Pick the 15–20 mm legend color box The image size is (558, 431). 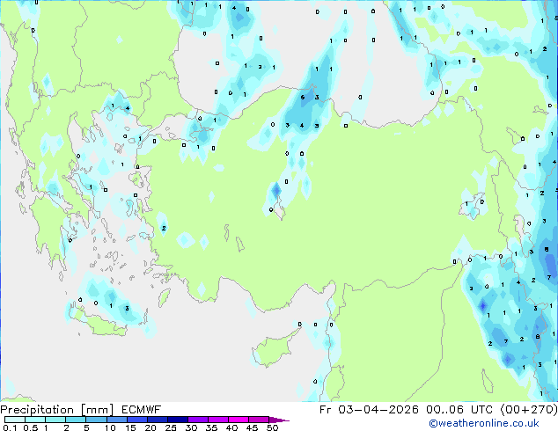point(137,420)
